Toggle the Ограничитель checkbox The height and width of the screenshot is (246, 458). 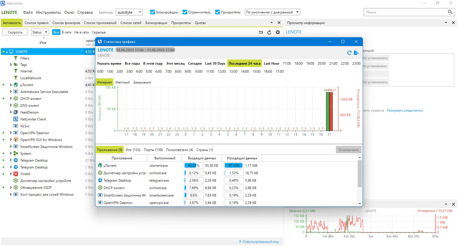click(x=185, y=12)
